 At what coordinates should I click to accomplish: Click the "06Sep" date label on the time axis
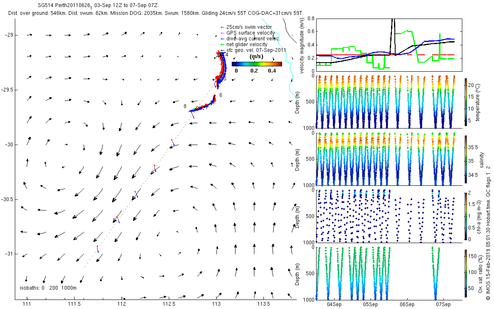click(x=407, y=305)
